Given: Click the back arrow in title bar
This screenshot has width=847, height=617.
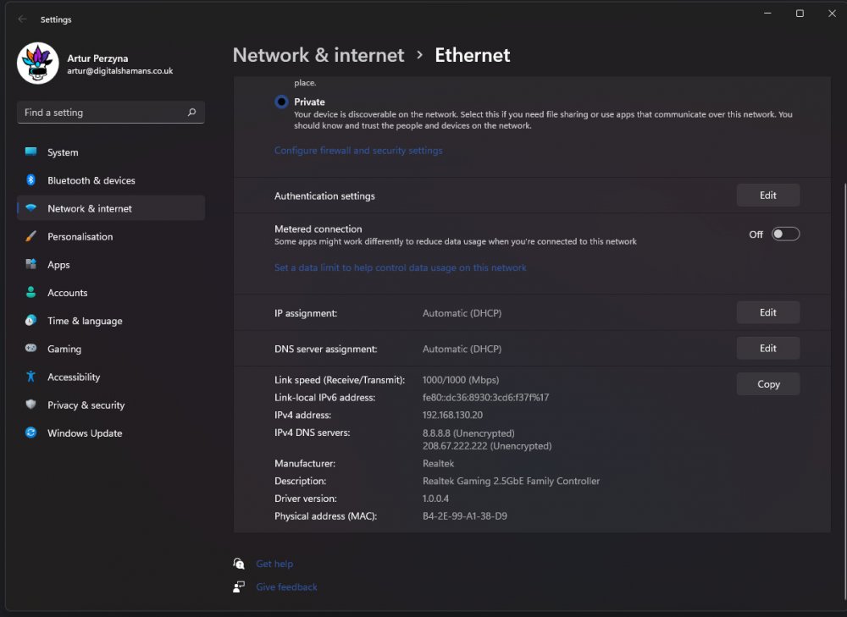Looking at the screenshot, I should coord(22,19).
